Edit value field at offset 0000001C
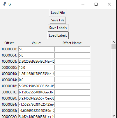The image size is (117, 118). pos(36,92)
